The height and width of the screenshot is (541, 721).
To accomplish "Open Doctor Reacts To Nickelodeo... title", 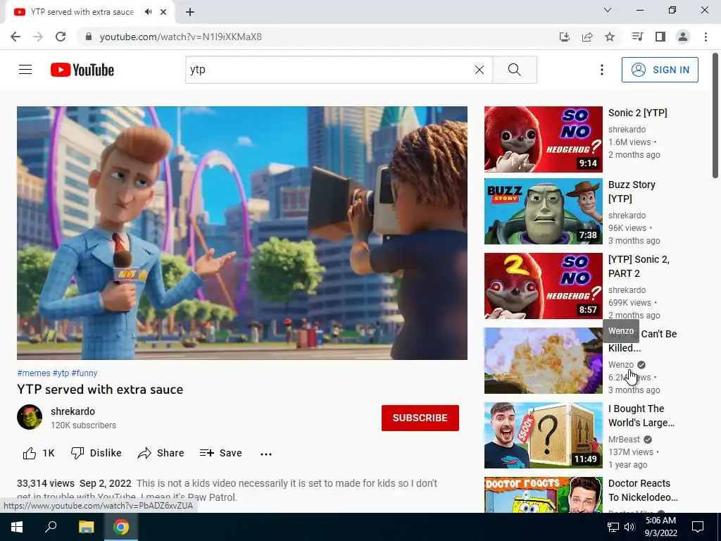I will 643,490.
